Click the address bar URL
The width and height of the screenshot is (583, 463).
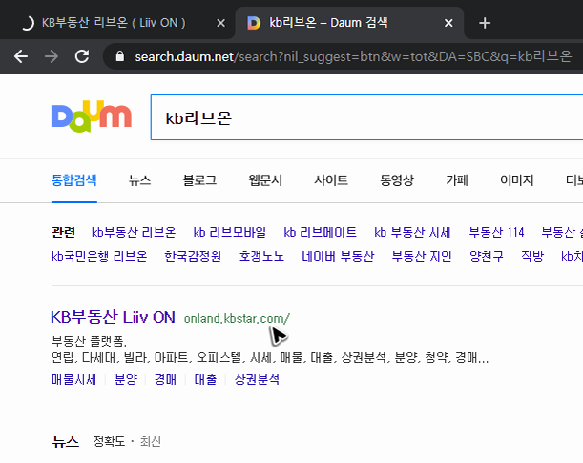pyautogui.click(x=353, y=56)
